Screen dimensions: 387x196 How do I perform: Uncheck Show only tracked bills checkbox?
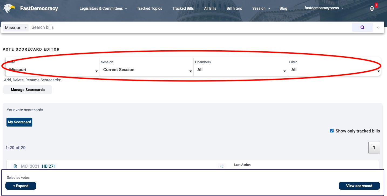[332, 131]
